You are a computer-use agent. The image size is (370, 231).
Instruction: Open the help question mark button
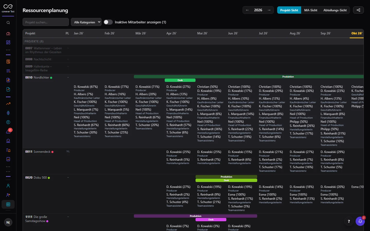click(349, 221)
